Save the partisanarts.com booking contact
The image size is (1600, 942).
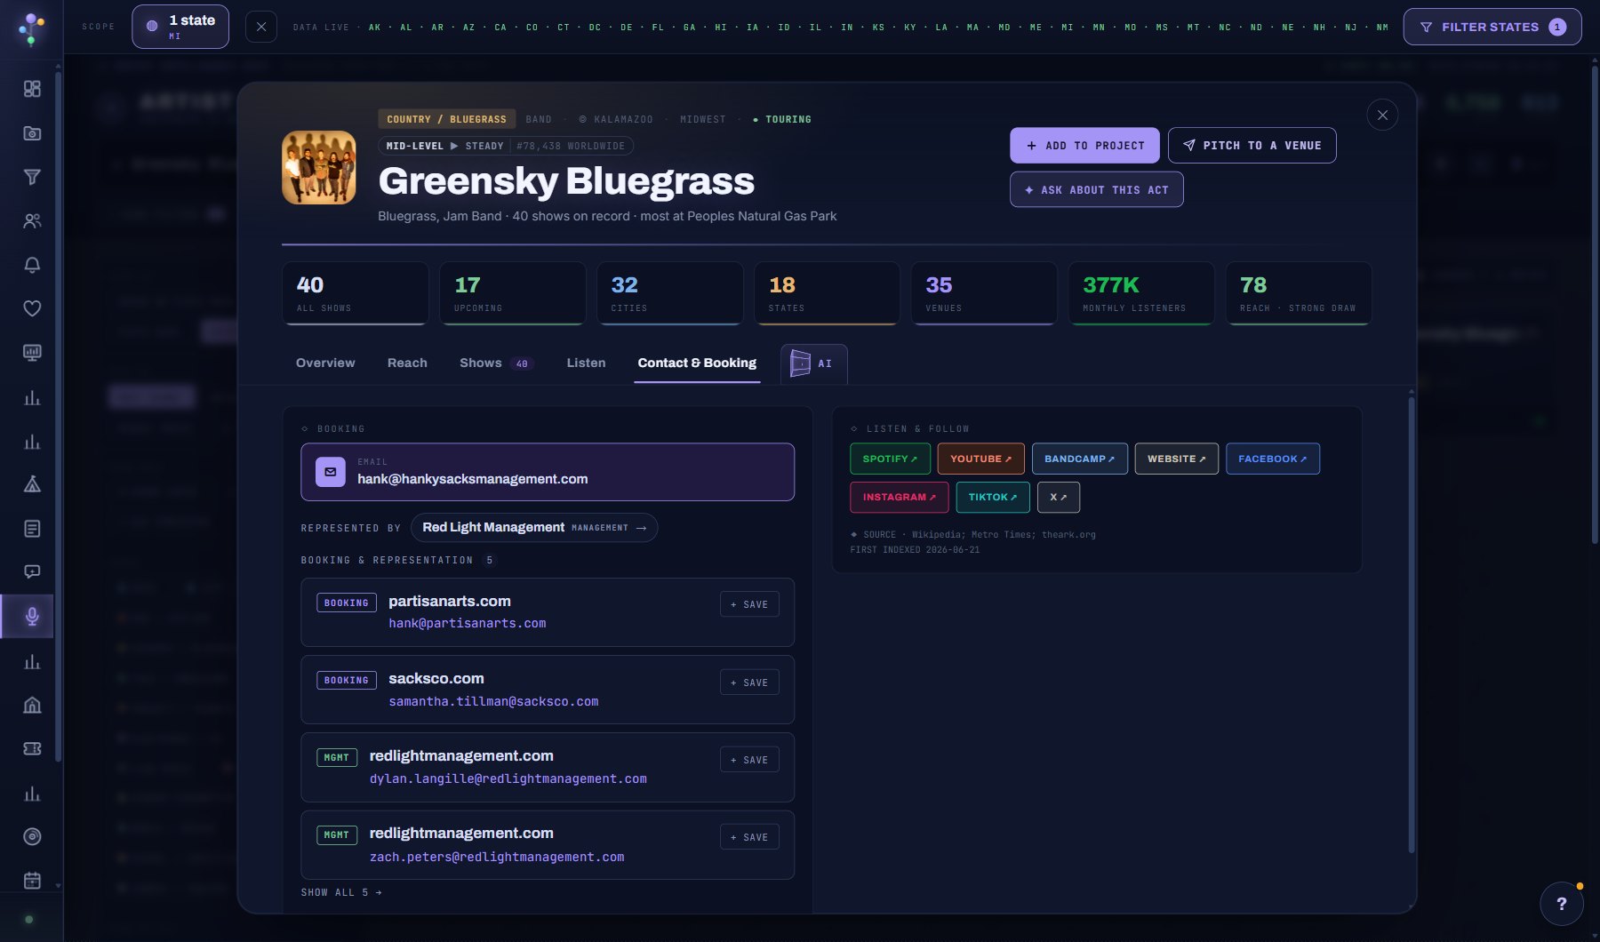[x=749, y=604]
